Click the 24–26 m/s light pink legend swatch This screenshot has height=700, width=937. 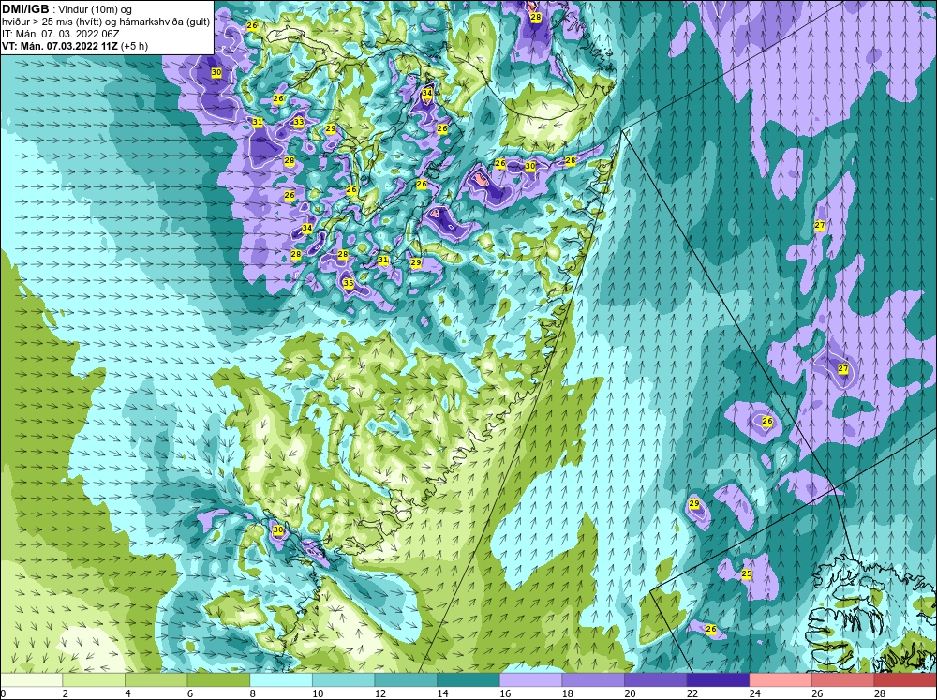pos(781,680)
